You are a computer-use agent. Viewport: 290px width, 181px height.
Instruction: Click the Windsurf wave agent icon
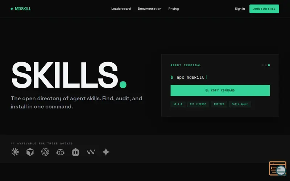[x=91, y=152]
